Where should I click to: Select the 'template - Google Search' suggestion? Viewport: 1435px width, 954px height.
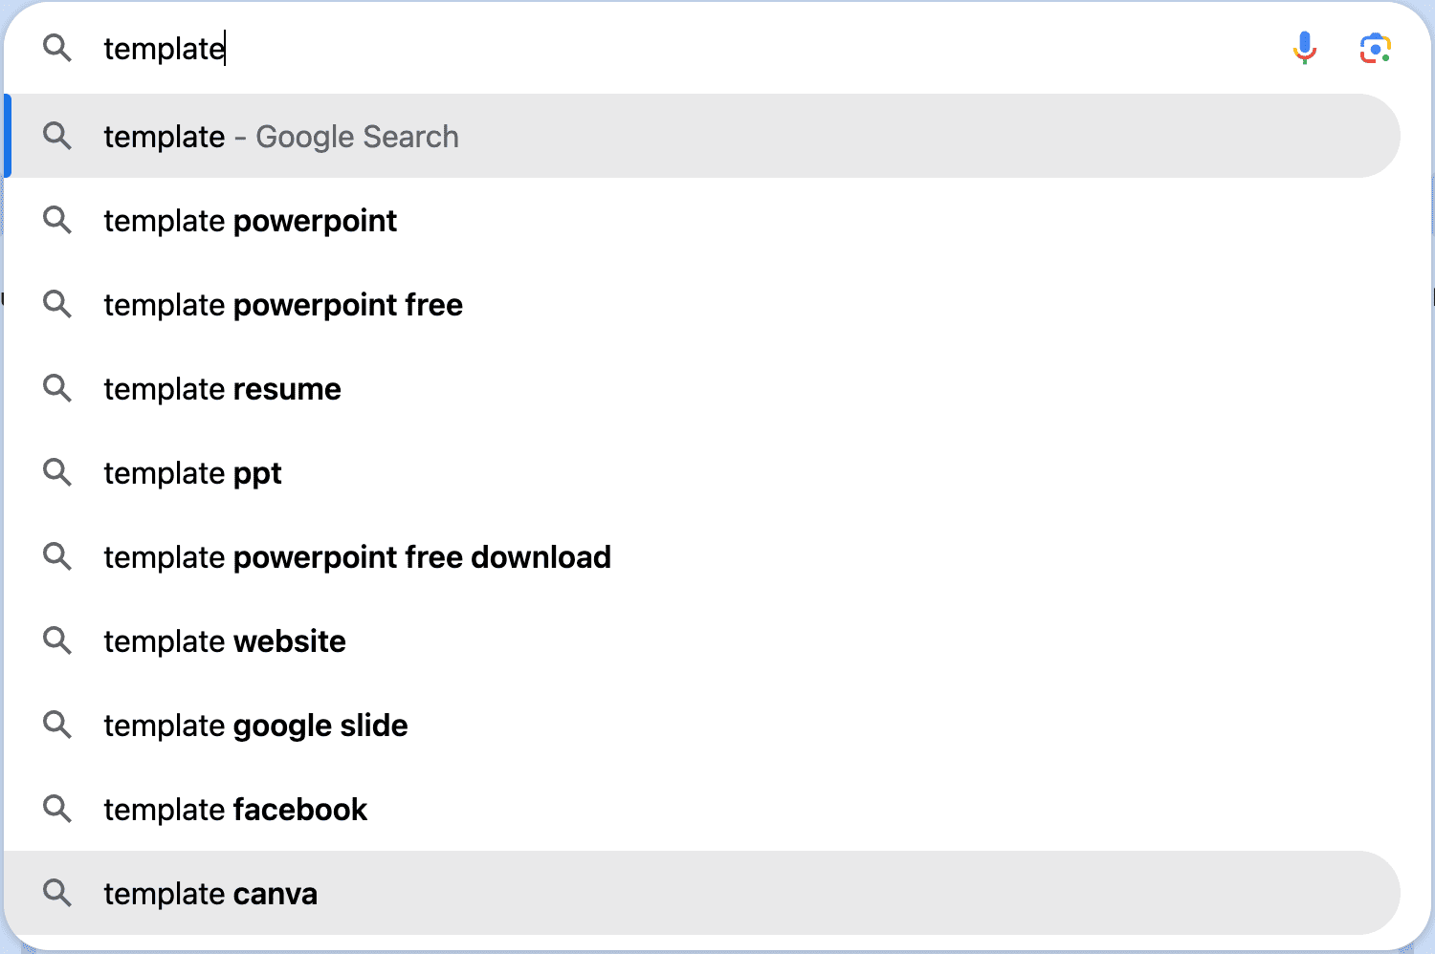pyautogui.click(x=280, y=136)
